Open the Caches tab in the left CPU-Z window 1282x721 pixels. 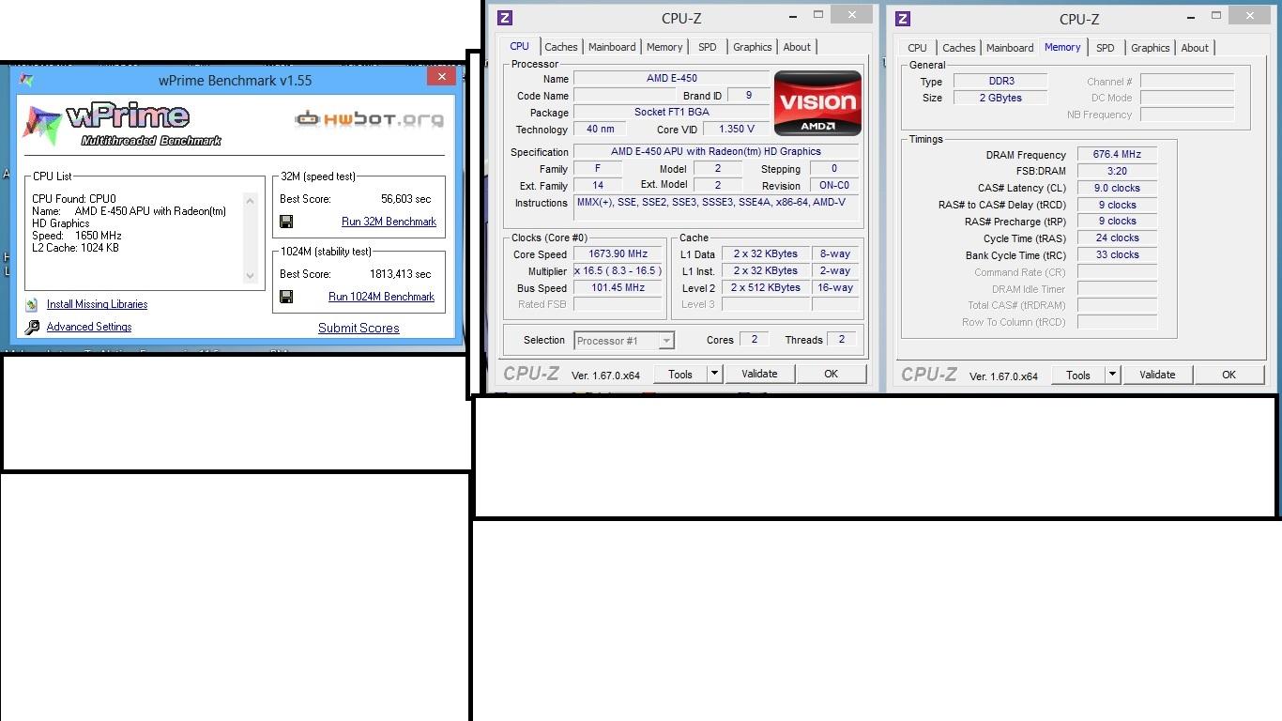pyautogui.click(x=561, y=47)
